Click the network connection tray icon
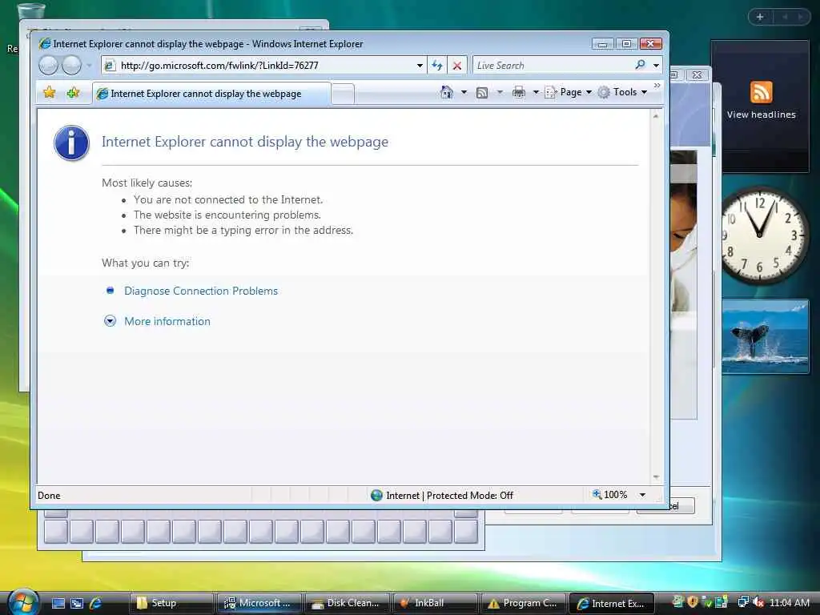This screenshot has width=820, height=615. coord(742,602)
